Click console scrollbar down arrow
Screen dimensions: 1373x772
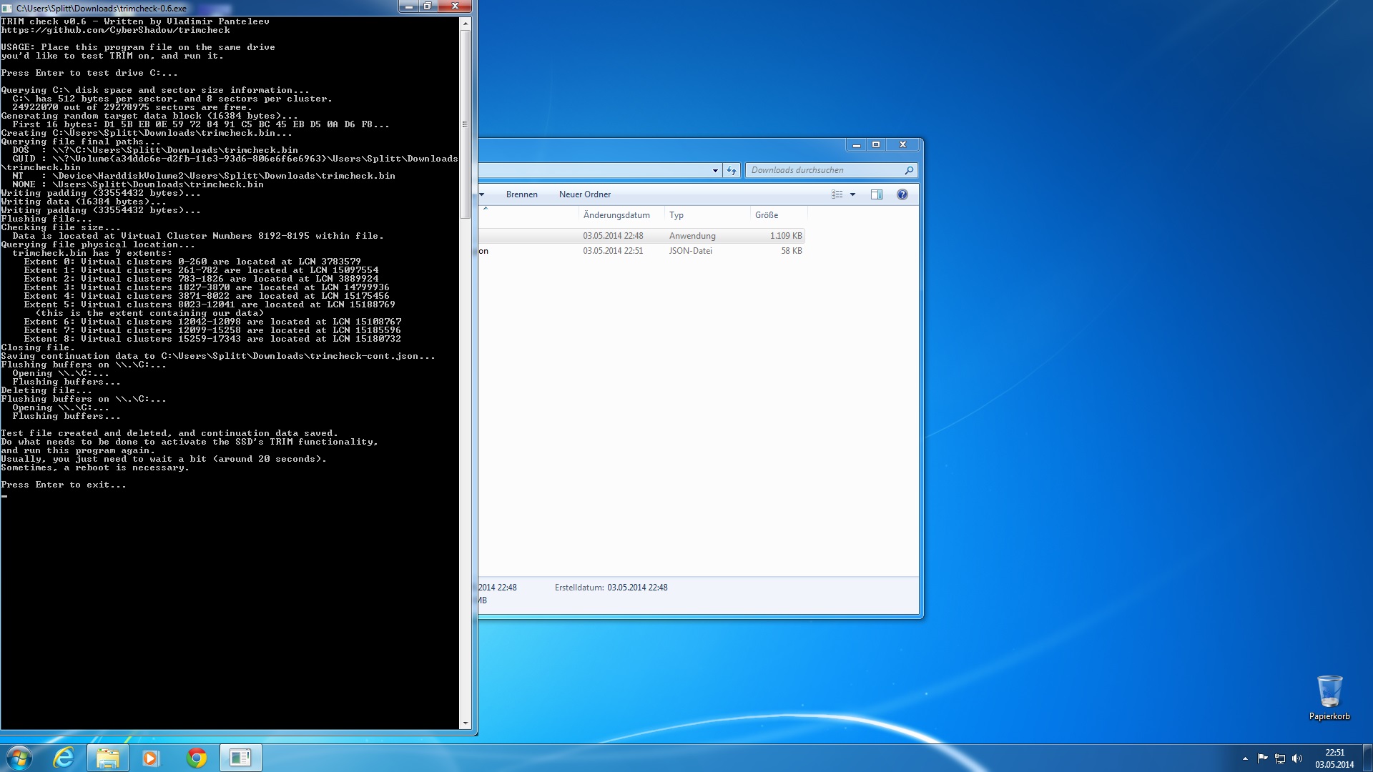[466, 723]
